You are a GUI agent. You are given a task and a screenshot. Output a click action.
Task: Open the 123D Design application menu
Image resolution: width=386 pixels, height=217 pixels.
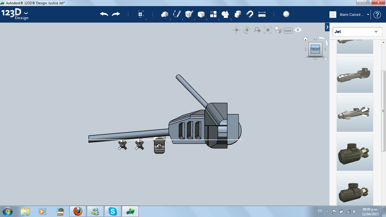click(15, 14)
